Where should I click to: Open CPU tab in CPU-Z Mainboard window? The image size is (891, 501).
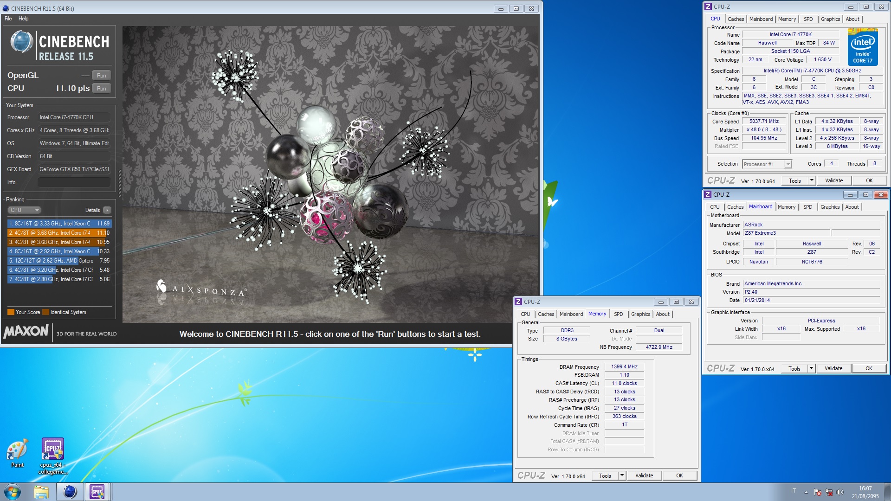tap(715, 207)
